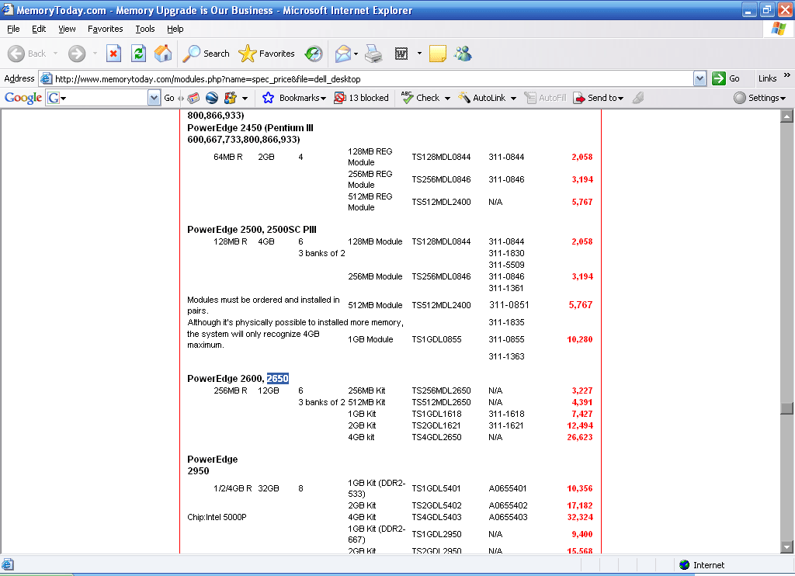Click the Google logo on toolbar
Screen dimensions: 795x576
pyautogui.click(x=23, y=98)
